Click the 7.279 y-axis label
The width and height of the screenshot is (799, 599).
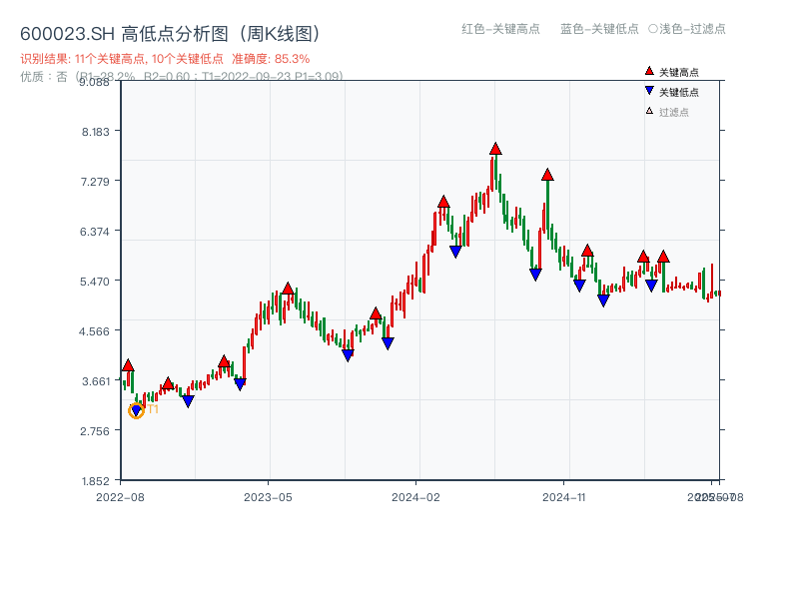95,182
